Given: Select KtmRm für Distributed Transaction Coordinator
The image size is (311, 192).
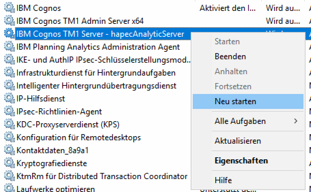Looking at the screenshot, I should (102, 176).
